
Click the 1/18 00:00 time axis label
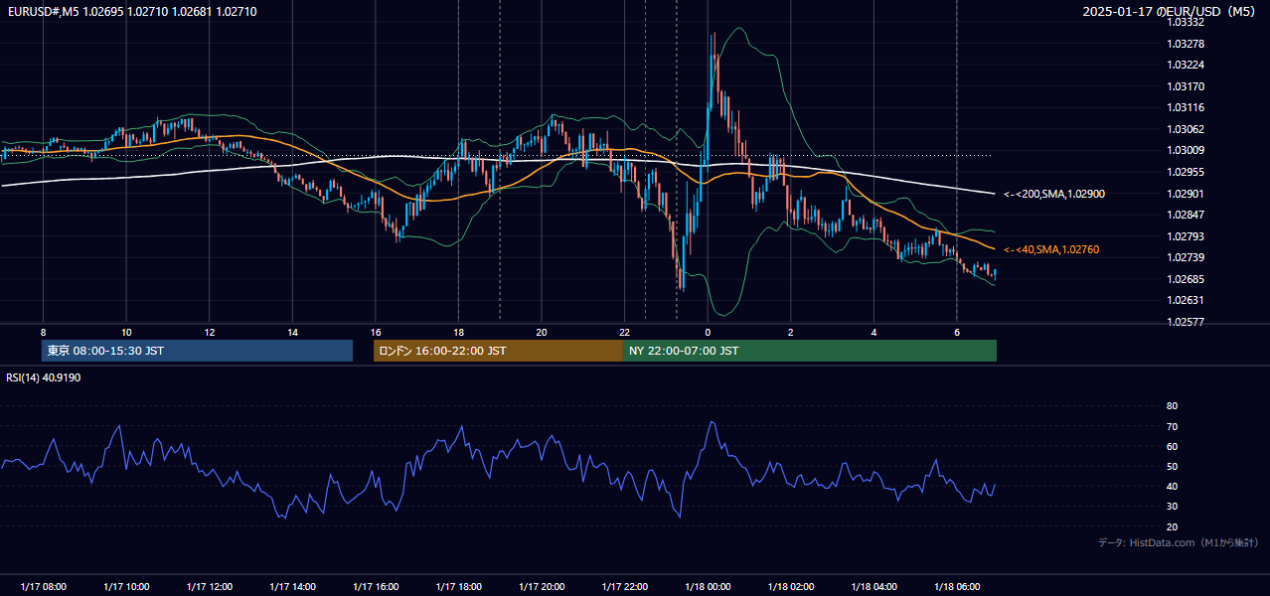point(708,587)
